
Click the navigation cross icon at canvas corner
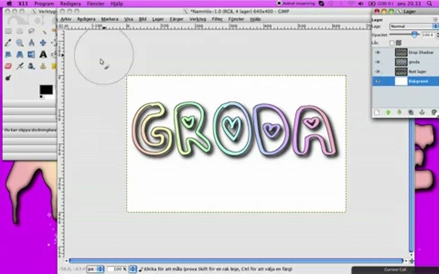click(412, 261)
